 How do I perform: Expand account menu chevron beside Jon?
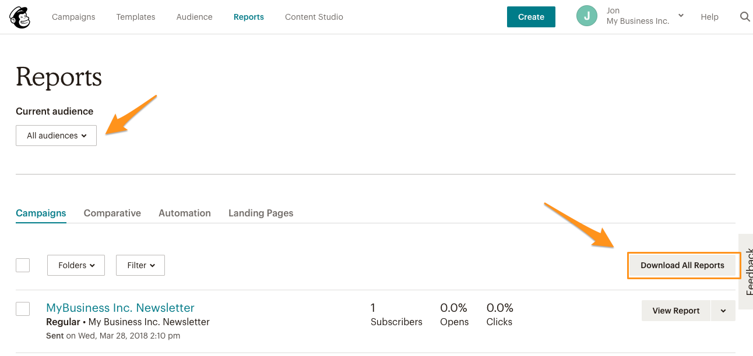(681, 15)
